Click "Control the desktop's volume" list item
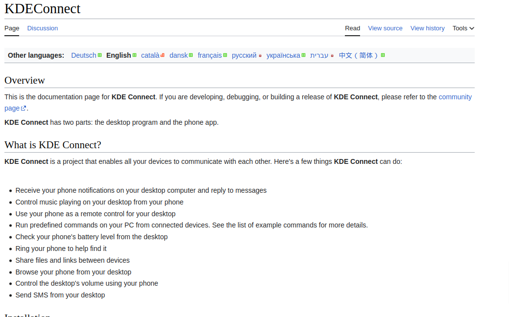509x317 pixels. (87, 283)
